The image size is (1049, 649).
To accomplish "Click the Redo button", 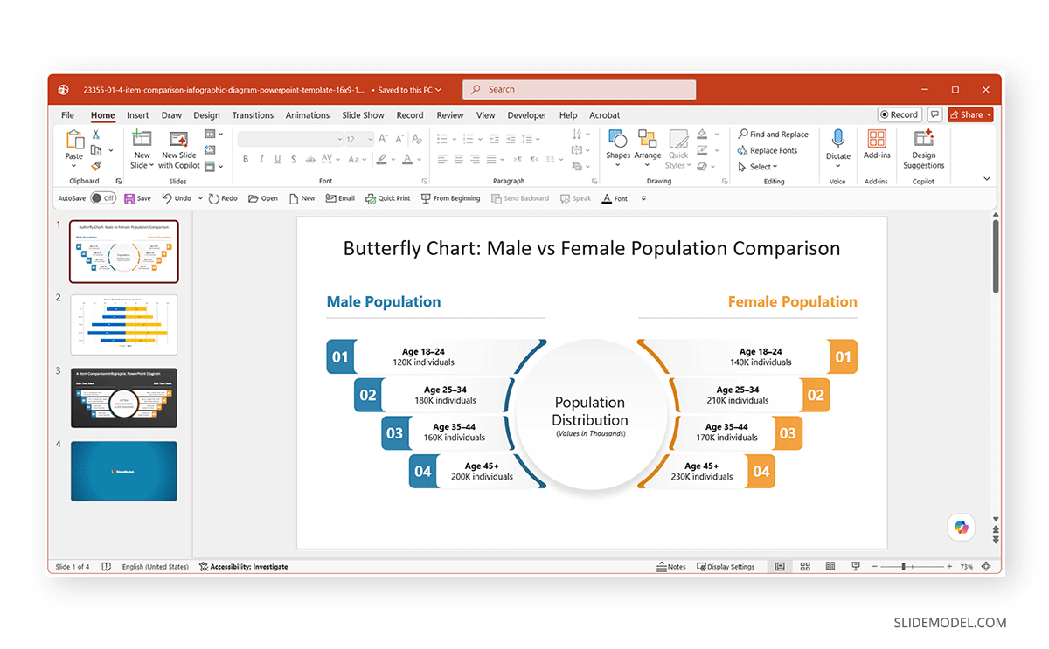I will (223, 198).
